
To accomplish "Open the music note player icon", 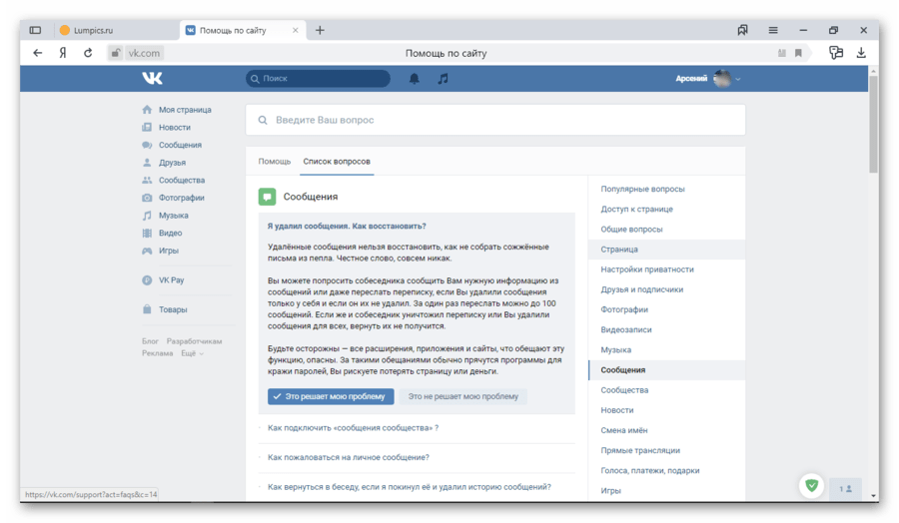I will point(443,79).
